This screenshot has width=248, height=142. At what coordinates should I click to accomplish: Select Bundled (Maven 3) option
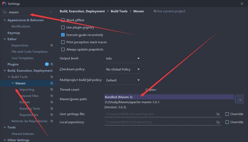pos(169,97)
